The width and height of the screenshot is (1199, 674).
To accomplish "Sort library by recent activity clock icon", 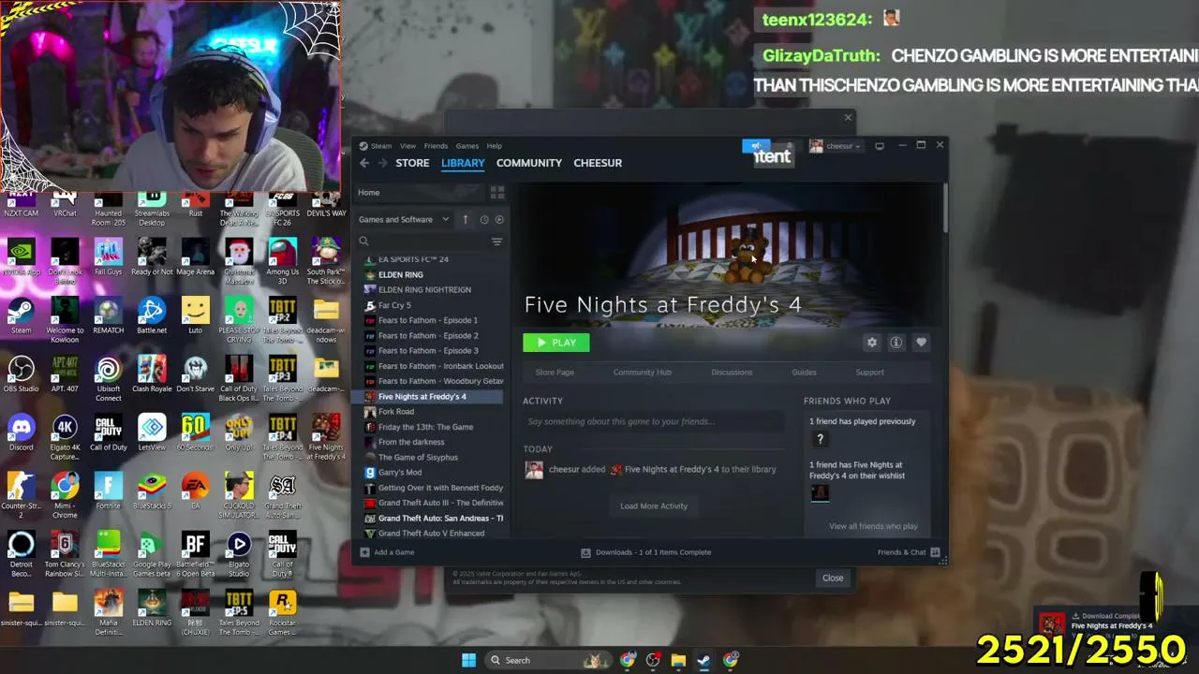I will (x=484, y=219).
